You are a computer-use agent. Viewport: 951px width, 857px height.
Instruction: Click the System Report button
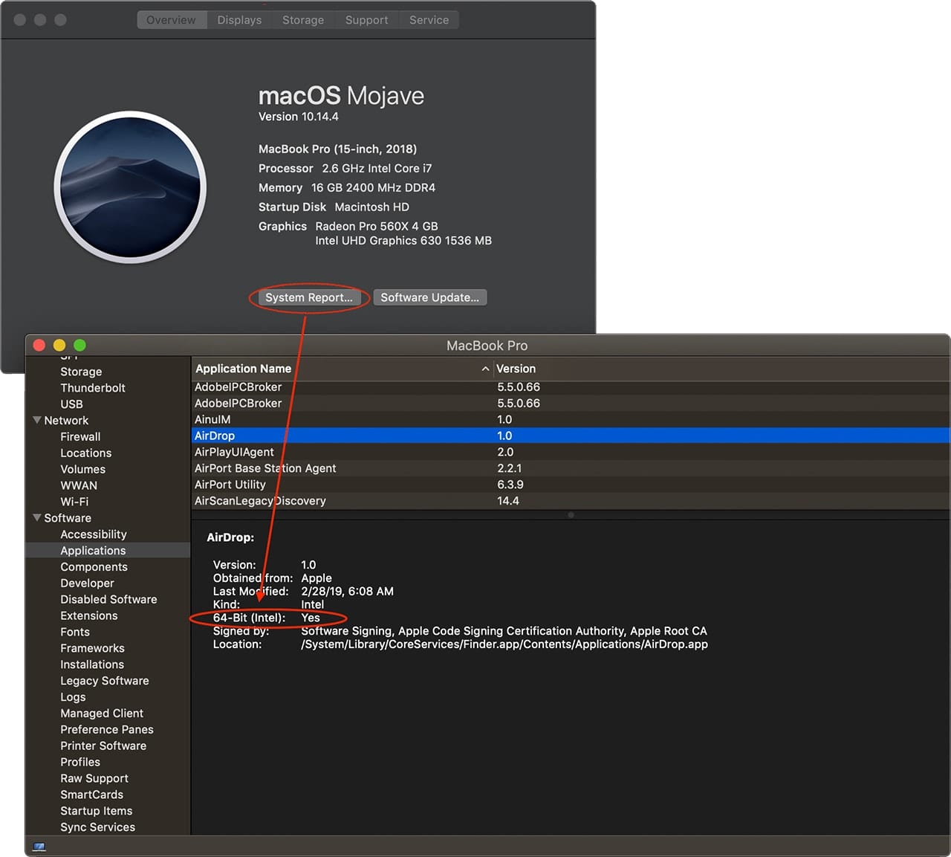point(309,297)
